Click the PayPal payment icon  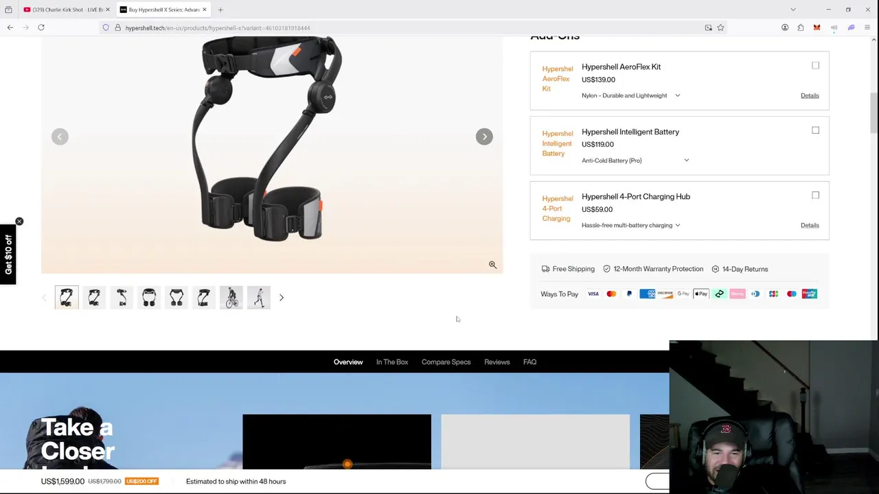629,294
